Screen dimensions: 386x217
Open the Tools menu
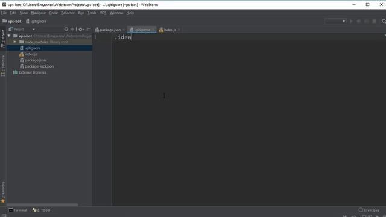(x=92, y=13)
